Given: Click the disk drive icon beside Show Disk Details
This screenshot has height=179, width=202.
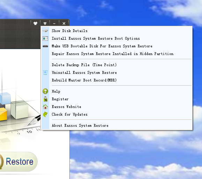Looking at the screenshot, I should pos(45,31).
